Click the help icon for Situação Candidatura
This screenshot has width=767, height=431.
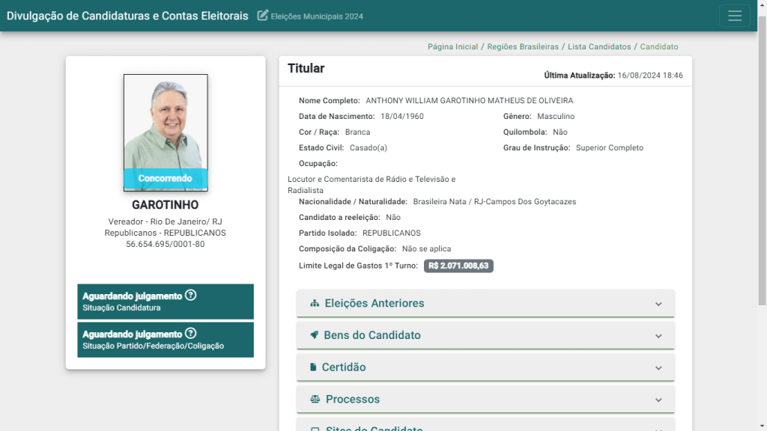pyautogui.click(x=191, y=295)
